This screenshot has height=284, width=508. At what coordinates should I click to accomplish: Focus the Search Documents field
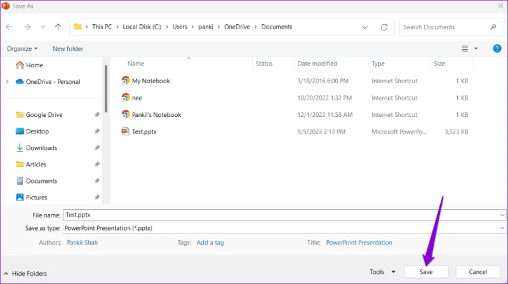(451, 27)
